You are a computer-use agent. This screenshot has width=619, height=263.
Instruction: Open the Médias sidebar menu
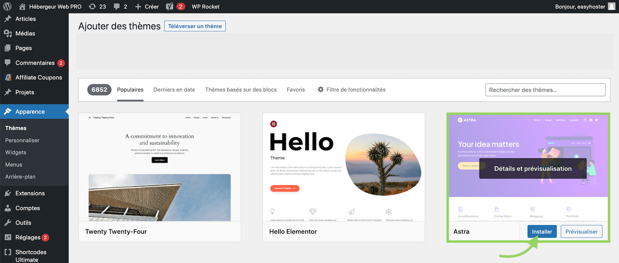point(25,33)
